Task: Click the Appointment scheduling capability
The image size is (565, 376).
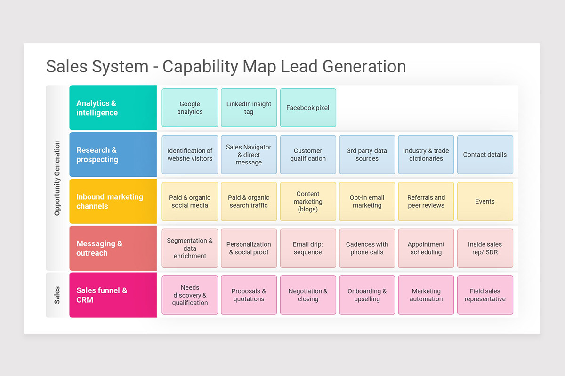Action: (x=426, y=248)
